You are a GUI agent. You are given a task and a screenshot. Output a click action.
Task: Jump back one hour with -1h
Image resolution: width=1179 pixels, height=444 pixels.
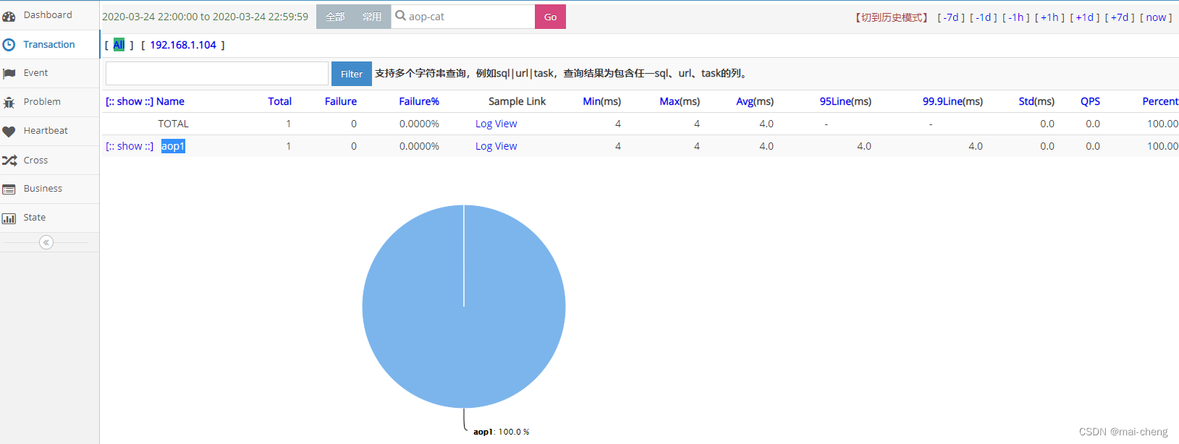pyautogui.click(x=1015, y=17)
